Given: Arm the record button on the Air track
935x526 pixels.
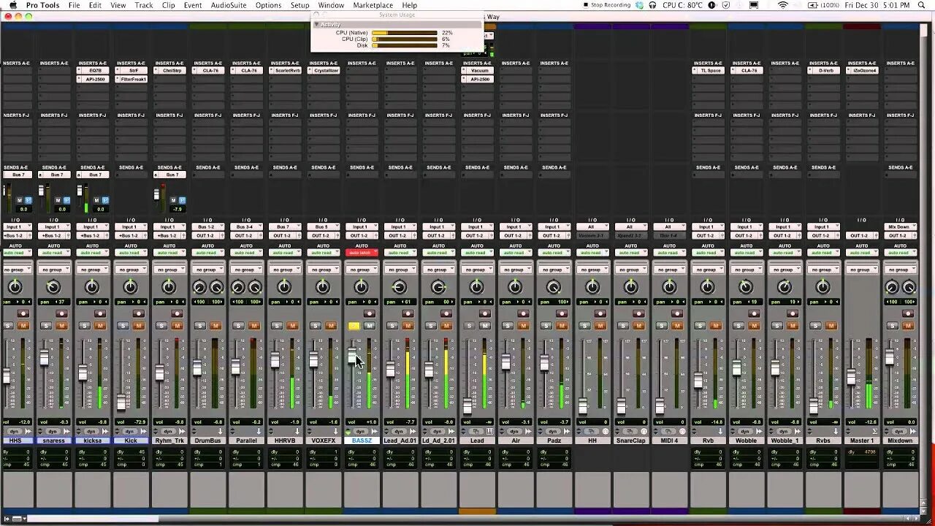Looking at the screenshot, I should [523, 313].
